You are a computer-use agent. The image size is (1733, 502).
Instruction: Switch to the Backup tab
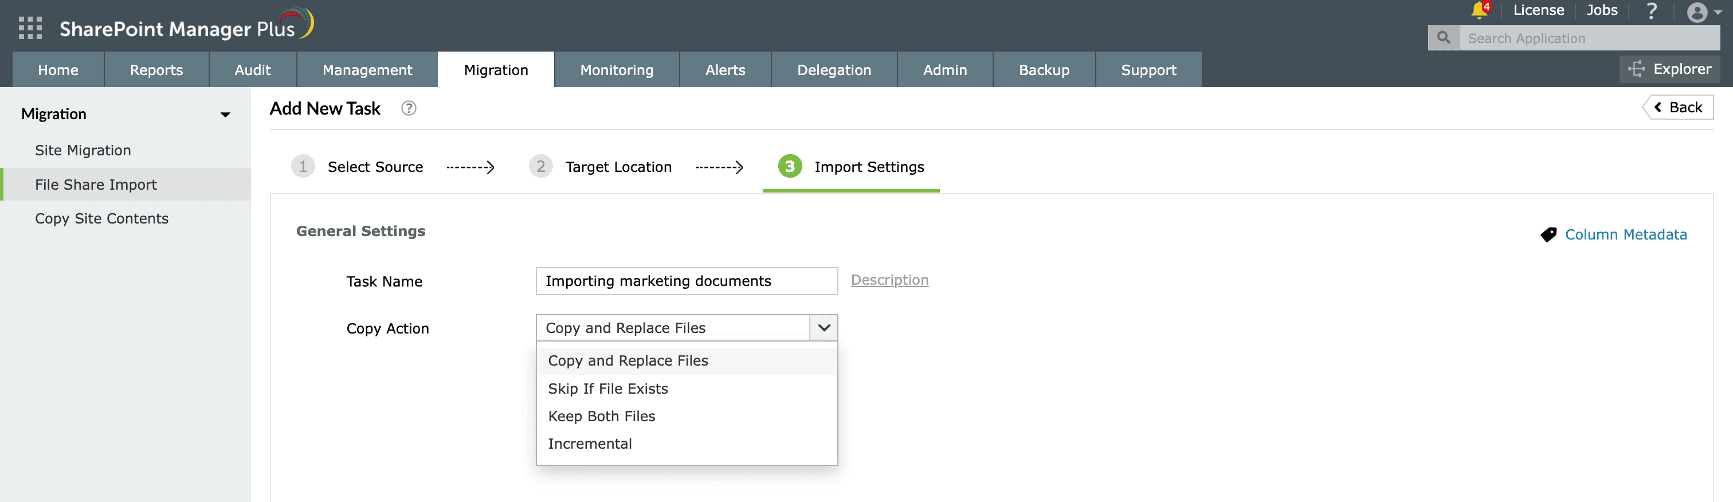(1044, 69)
